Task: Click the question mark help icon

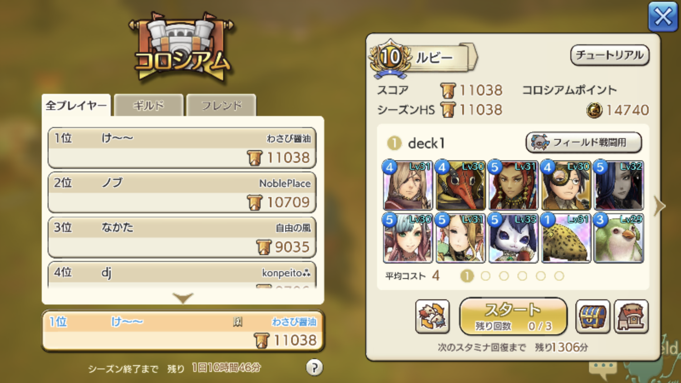Action: coord(314,367)
